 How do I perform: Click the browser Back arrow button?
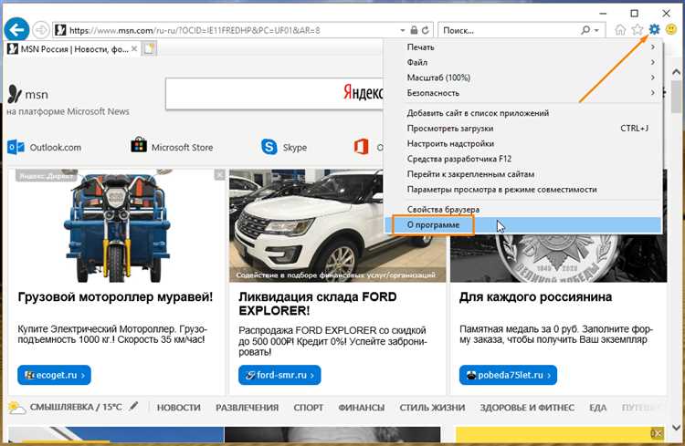tap(16, 29)
